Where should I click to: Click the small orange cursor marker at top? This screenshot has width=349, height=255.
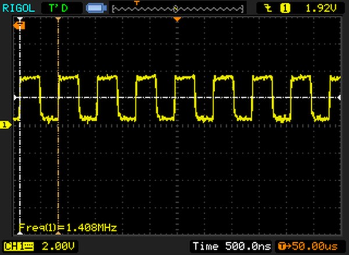pos(58,19)
